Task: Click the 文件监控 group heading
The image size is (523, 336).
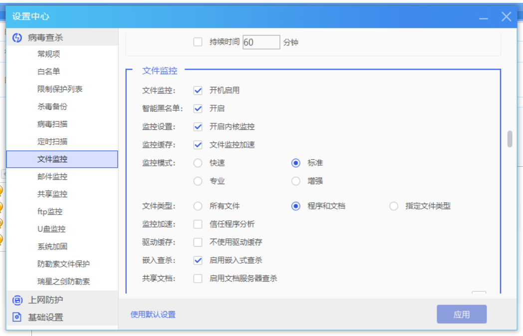Action: tap(160, 71)
